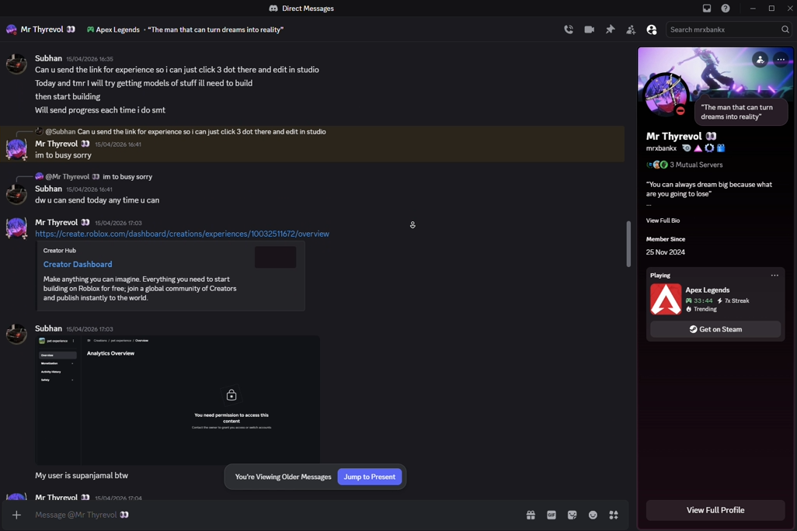The image size is (797, 531).
Task: Open the Playing activity options menu
Action: [774, 276]
